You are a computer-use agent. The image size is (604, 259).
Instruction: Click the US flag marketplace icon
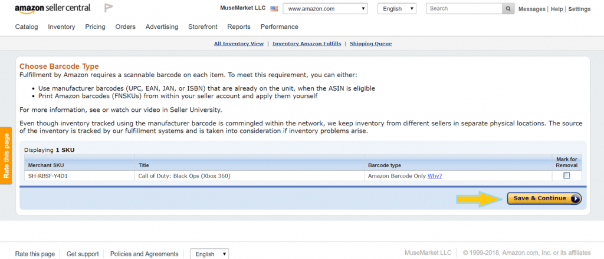tap(274, 8)
